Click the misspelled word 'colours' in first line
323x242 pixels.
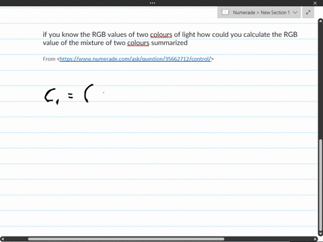(161, 34)
